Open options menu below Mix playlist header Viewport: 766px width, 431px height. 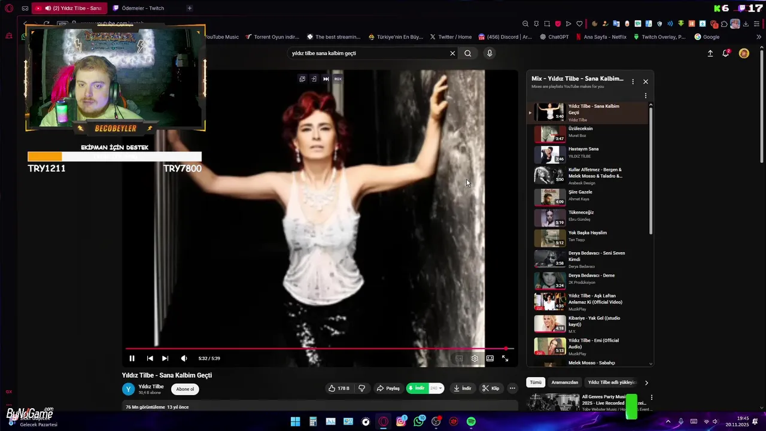pos(646,96)
